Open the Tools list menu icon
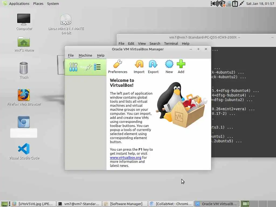This screenshot has height=207, width=276. point(97,67)
